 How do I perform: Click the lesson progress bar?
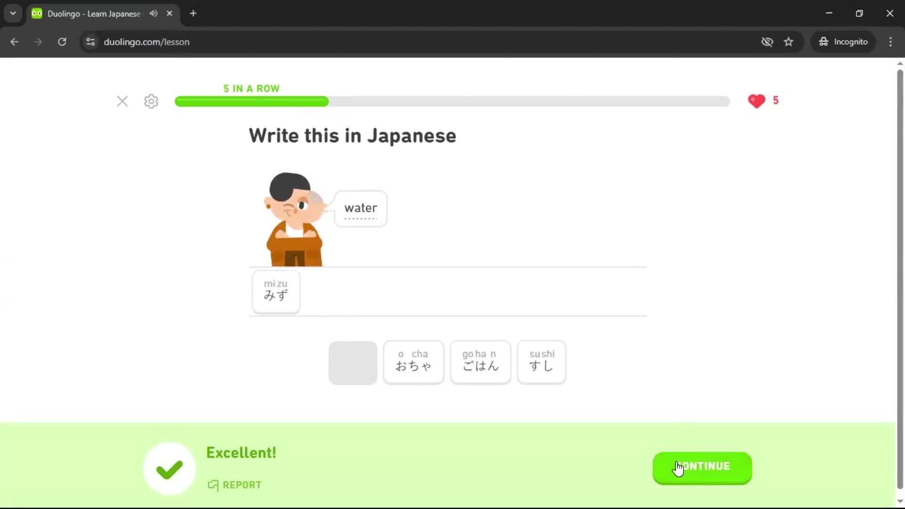tap(452, 101)
